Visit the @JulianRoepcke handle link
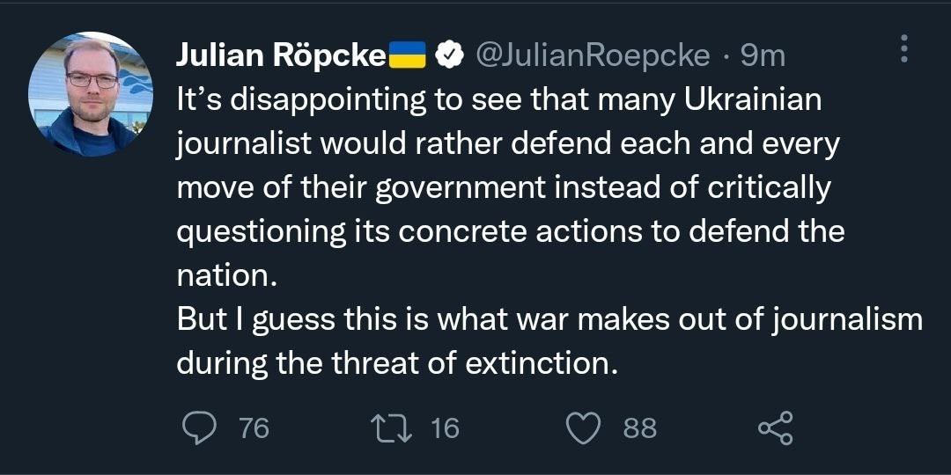Screen dimensions: 951x475 [593, 56]
